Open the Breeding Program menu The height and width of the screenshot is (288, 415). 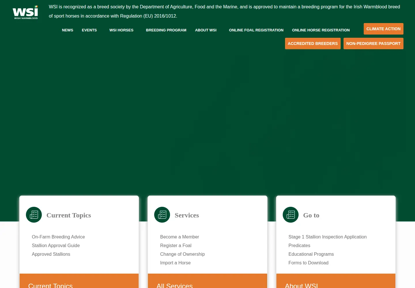166,30
